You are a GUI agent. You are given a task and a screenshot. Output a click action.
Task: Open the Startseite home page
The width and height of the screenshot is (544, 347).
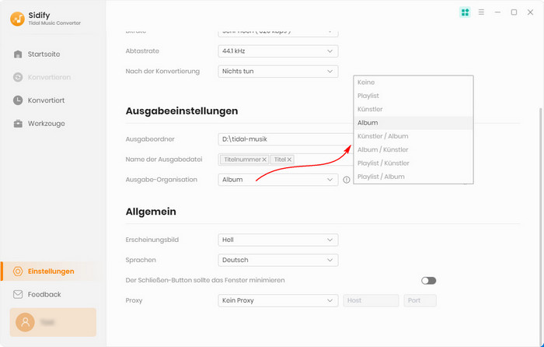pyautogui.click(x=44, y=54)
